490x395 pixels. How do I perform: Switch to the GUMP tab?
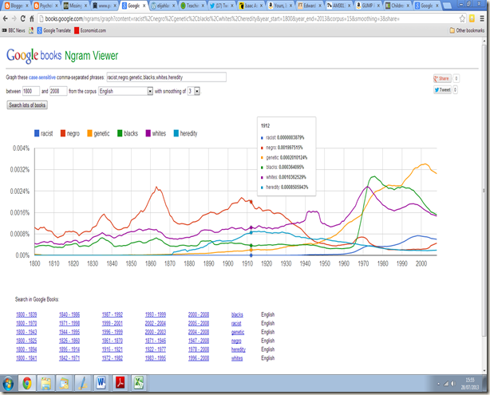coord(368,6)
